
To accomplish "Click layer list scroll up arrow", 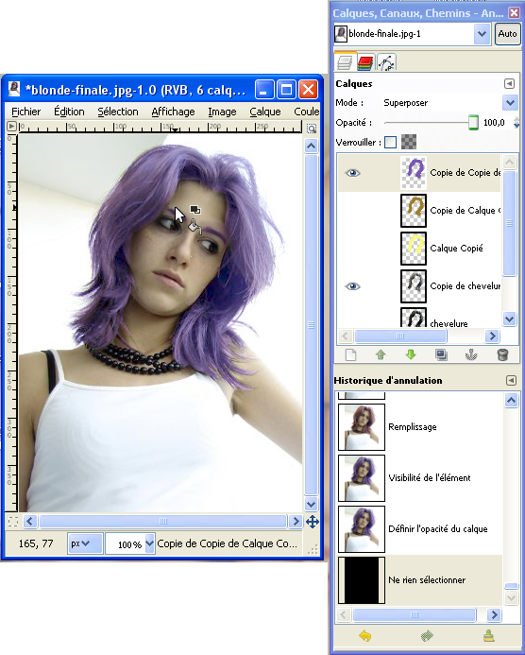I will (509, 162).
